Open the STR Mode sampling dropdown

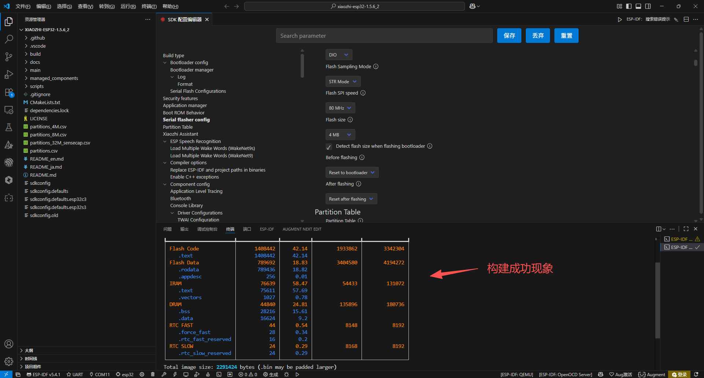pos(343,81)
